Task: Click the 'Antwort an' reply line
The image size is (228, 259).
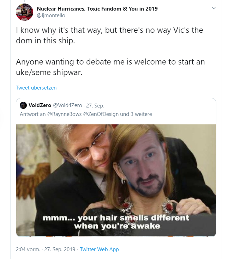Action: tap(86, 114)
